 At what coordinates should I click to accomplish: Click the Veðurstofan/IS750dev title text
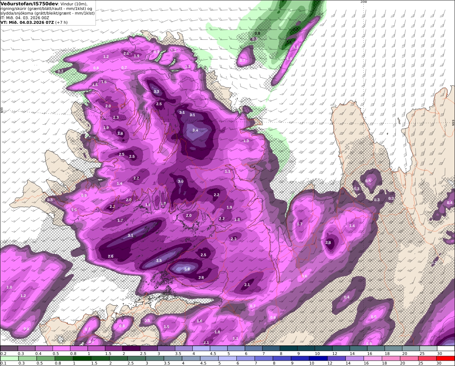click(28, 4)
